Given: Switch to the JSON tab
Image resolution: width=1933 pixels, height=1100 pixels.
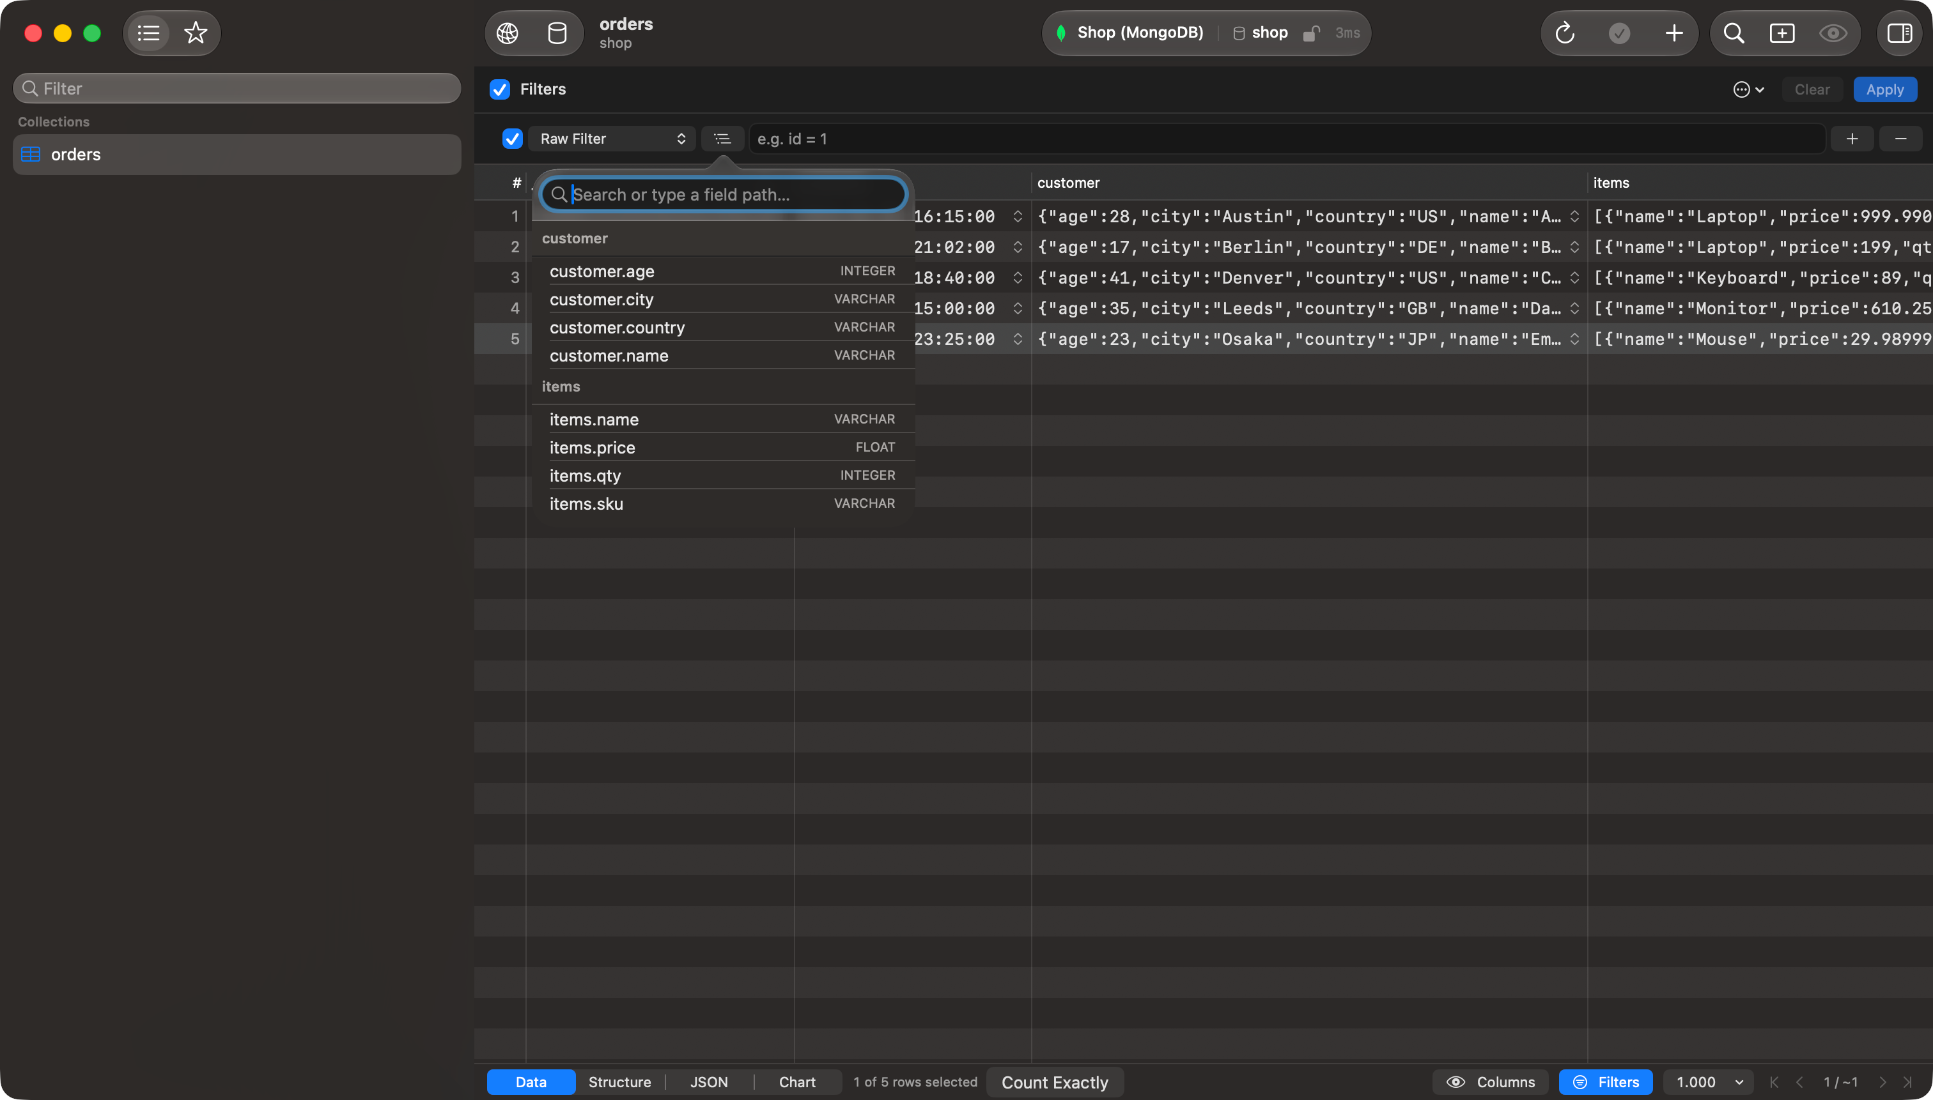Looking at the screenshot, I should pos(709,1082).
